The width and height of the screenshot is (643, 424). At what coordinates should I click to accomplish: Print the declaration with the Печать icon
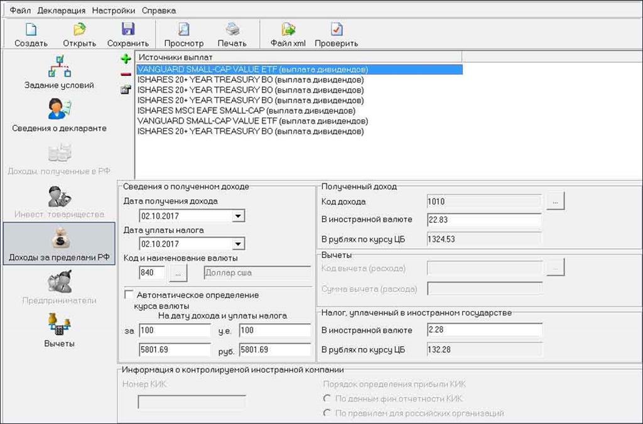[x=232, y=30]
